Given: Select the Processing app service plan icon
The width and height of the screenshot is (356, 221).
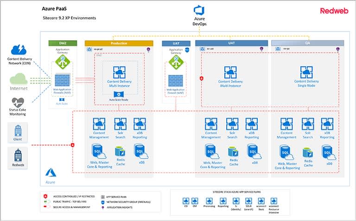Looking at the screenshot, I should pos(209,201).
